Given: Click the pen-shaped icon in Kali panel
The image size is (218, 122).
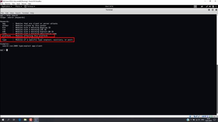Looking at the screenshot, I should click(207, 6).
